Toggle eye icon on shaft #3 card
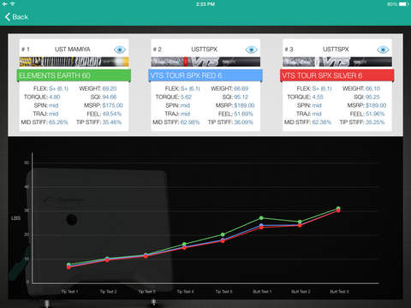This screenshot has width=411, height=308. click(x=383, y=50)
